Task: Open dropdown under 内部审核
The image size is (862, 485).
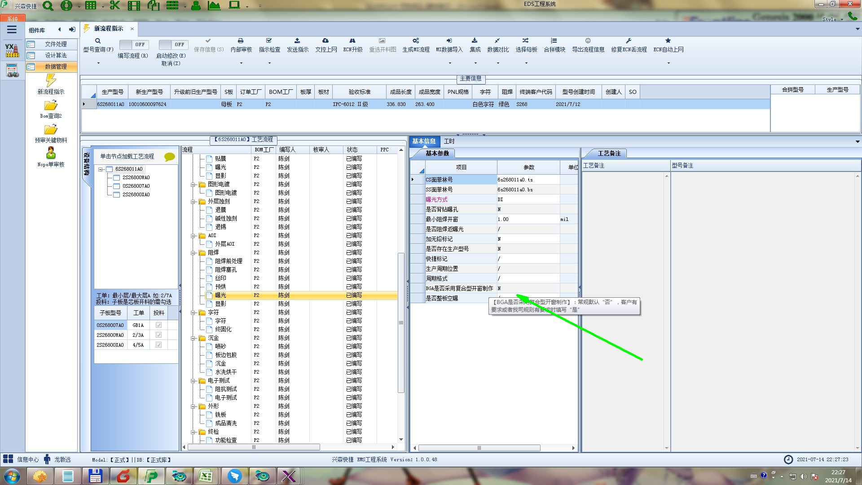Action: (x=241, y=63)
